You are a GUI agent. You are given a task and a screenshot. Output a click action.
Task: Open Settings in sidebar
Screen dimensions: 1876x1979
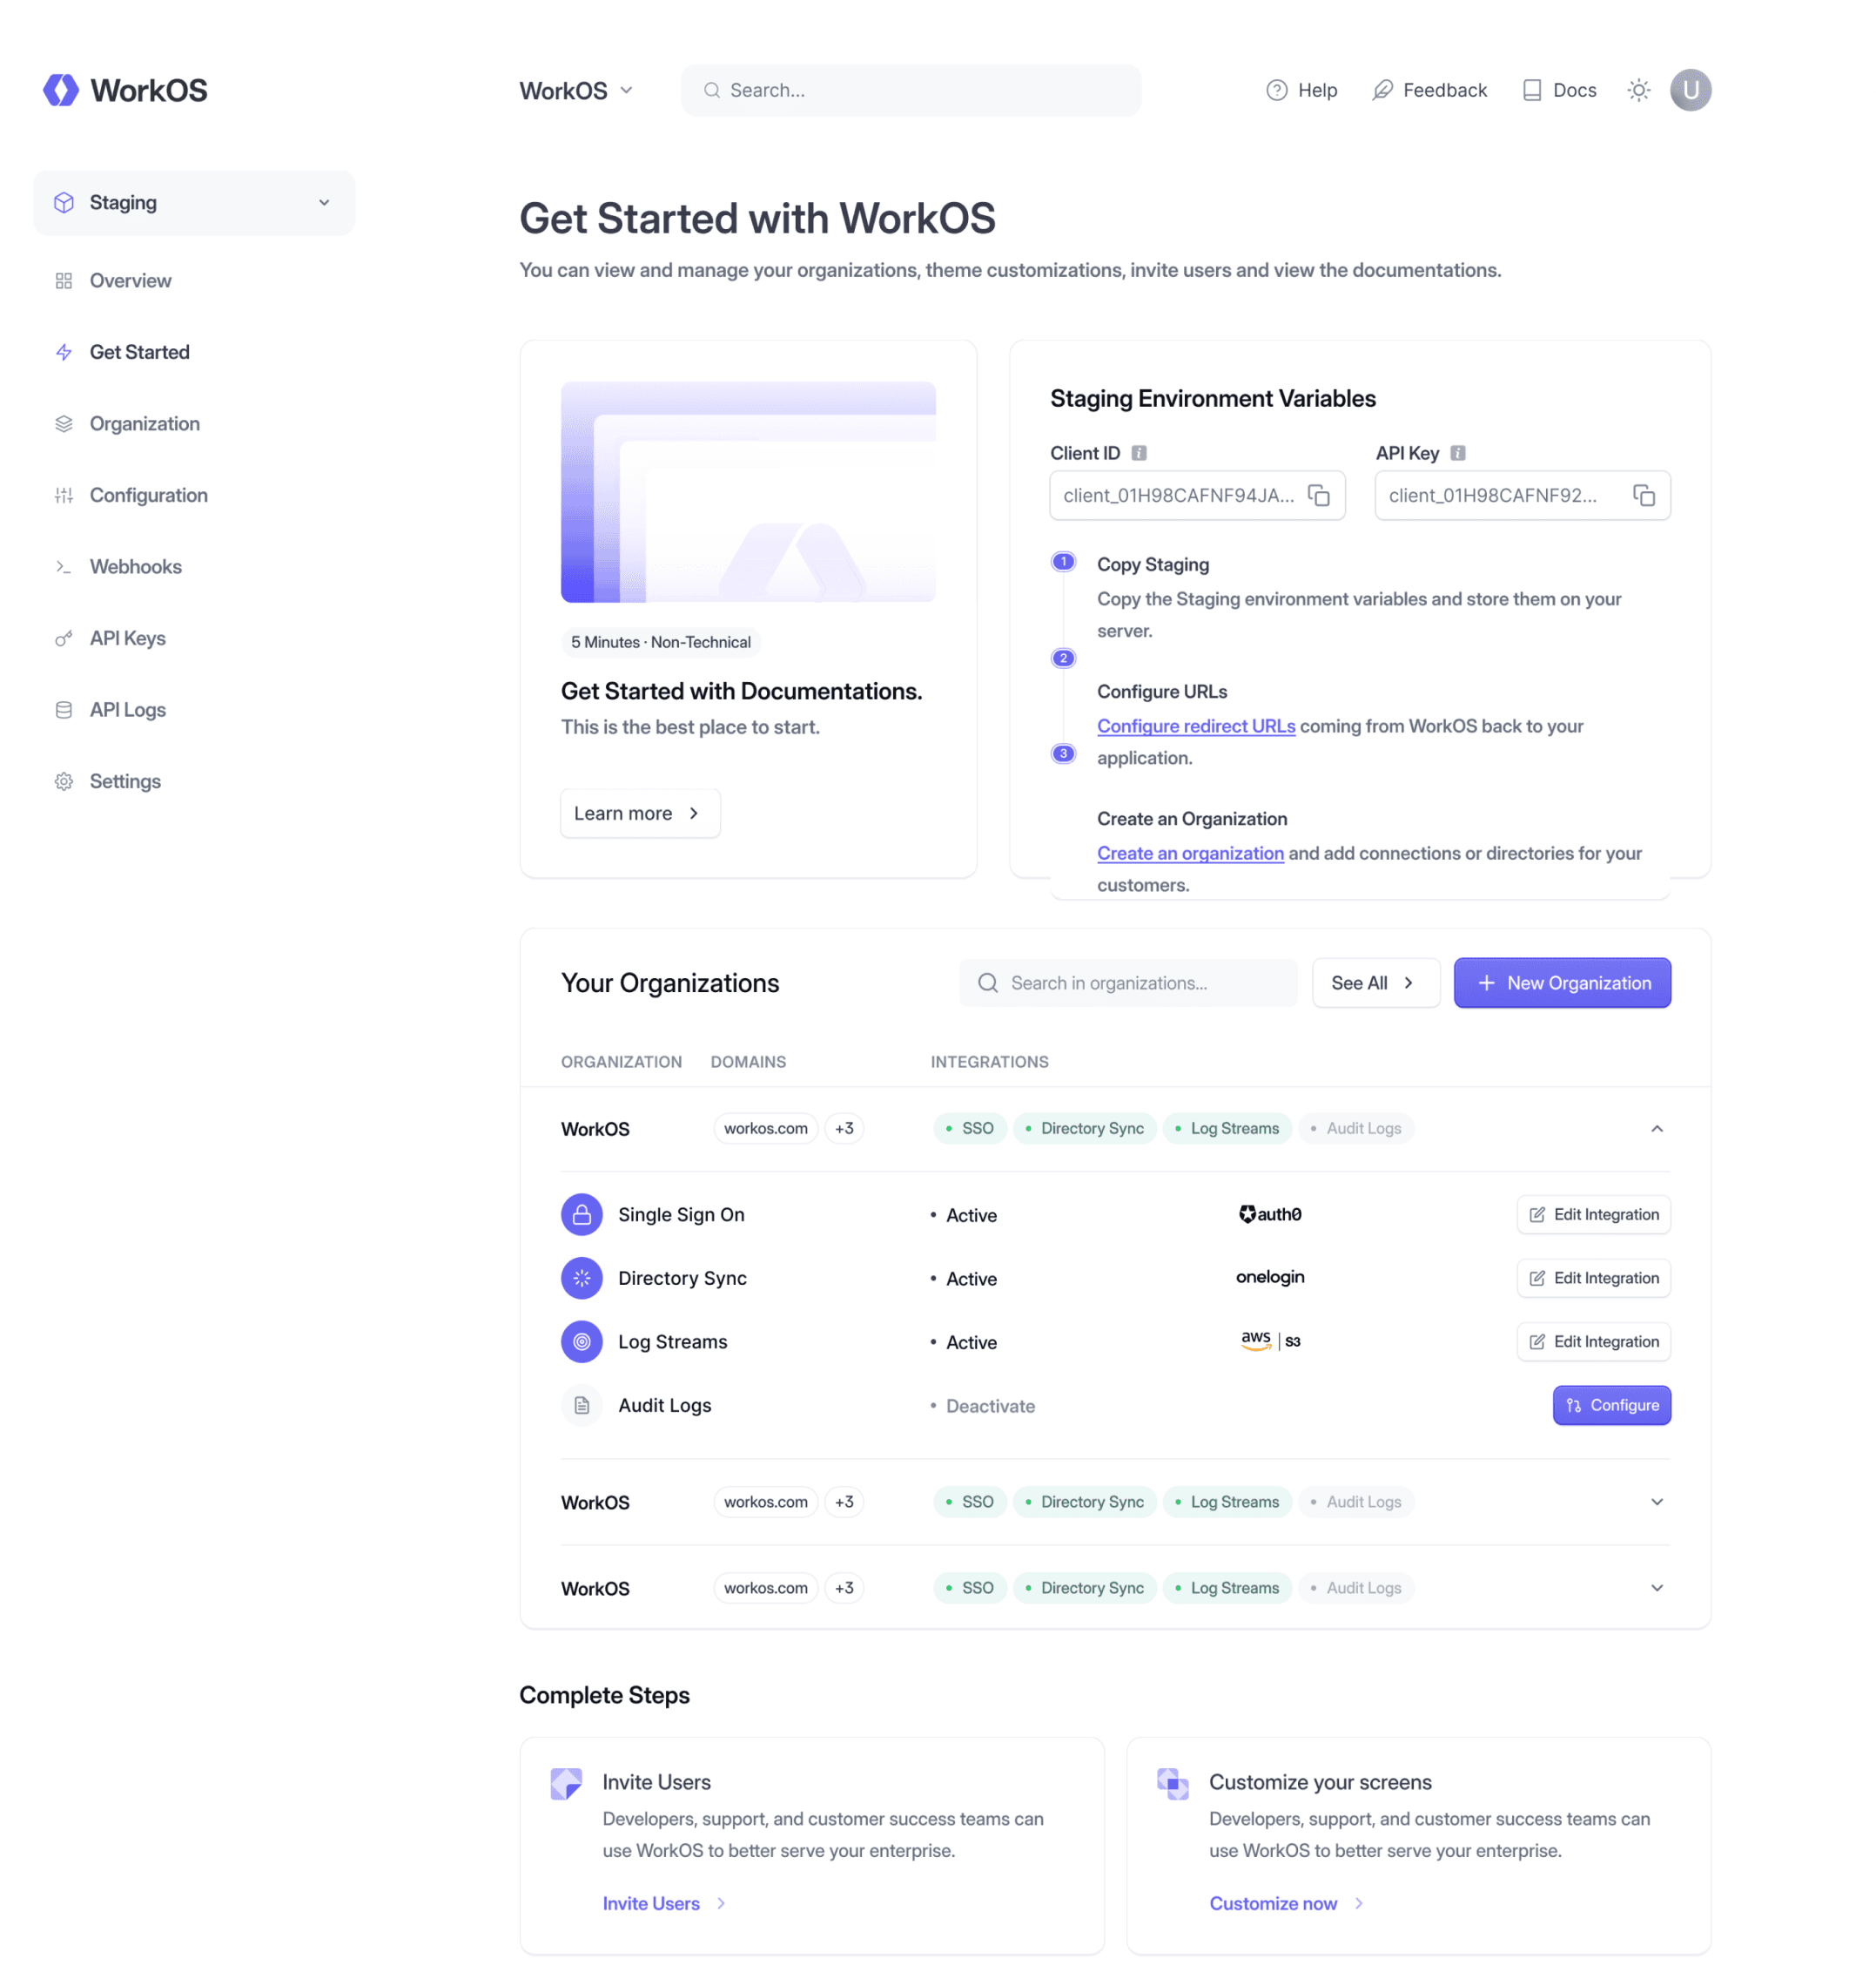tap(125, 781)
